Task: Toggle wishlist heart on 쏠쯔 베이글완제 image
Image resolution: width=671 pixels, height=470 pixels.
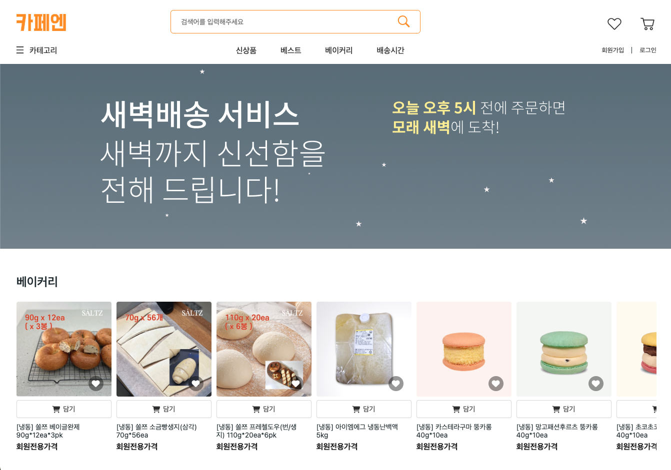Action: (x=96, y=384)
